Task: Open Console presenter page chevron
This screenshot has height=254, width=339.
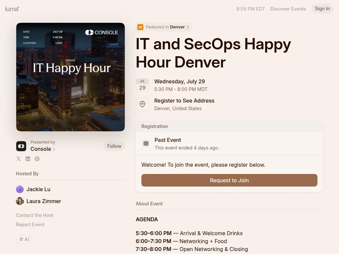Action: pyautogui.click(x=54, y=149)
